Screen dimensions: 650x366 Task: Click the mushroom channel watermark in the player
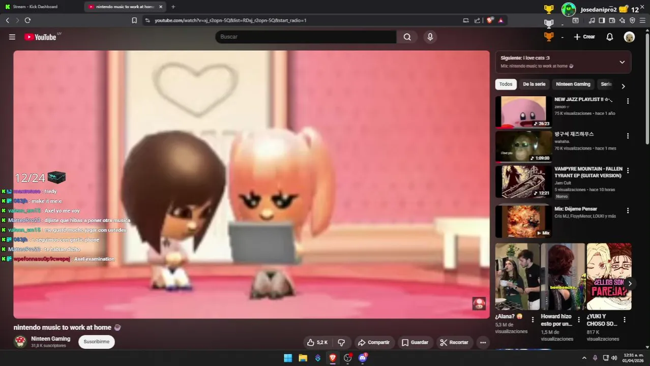pos(479,304)
